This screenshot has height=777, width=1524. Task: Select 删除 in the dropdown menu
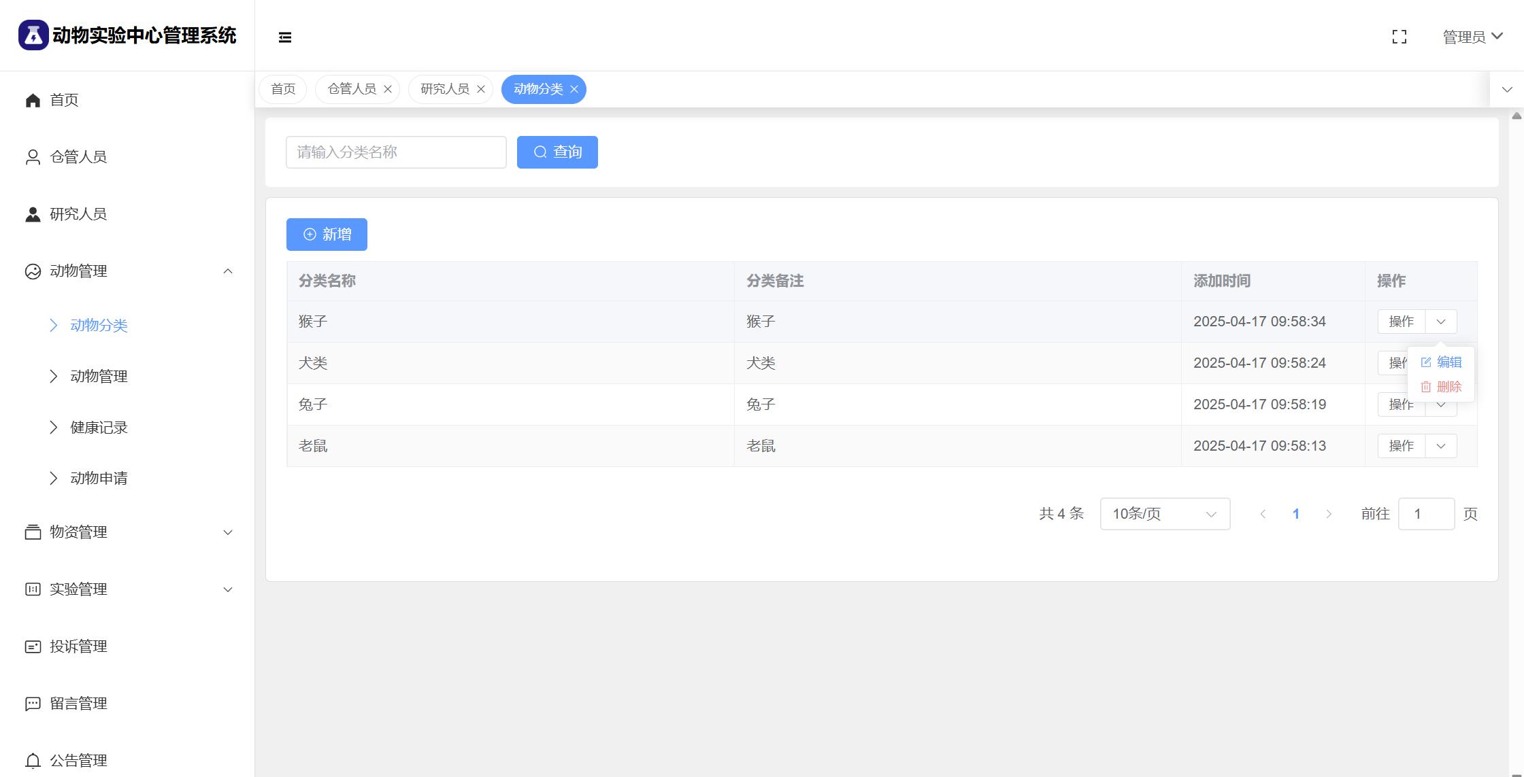(1442, 387)
